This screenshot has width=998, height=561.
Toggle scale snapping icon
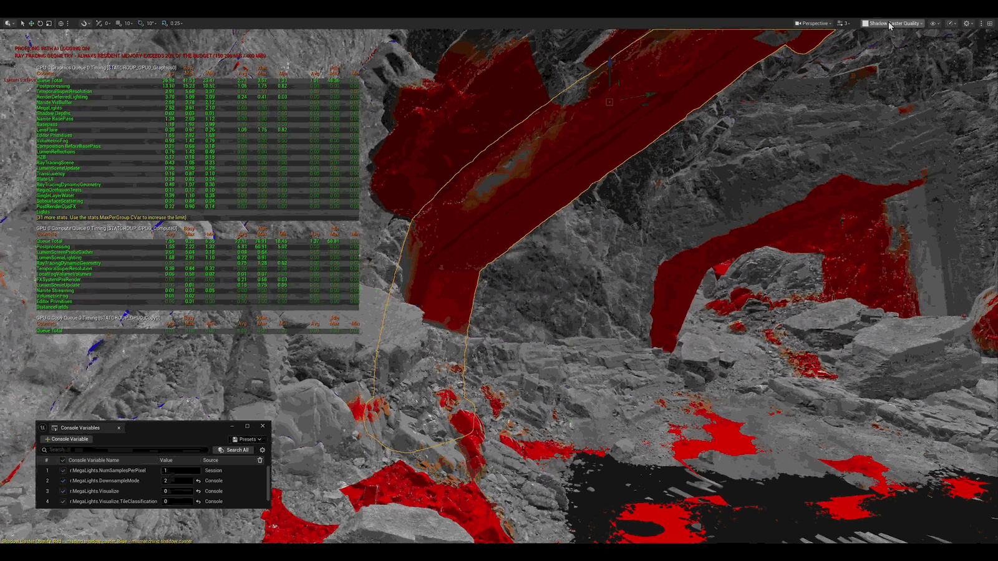(165, 24)
